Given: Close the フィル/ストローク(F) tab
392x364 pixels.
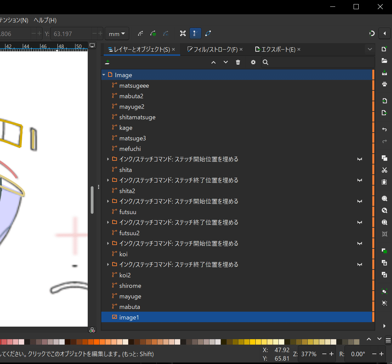Looking at the screenshot, I should tap(241, 50).
